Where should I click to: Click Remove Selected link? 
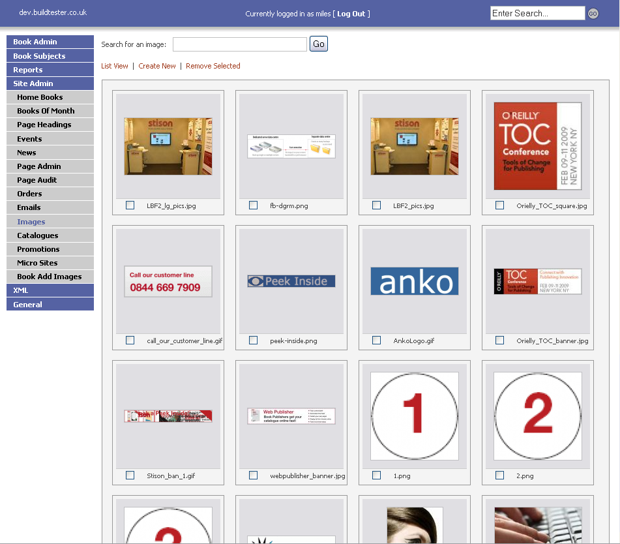click(213, 66)
